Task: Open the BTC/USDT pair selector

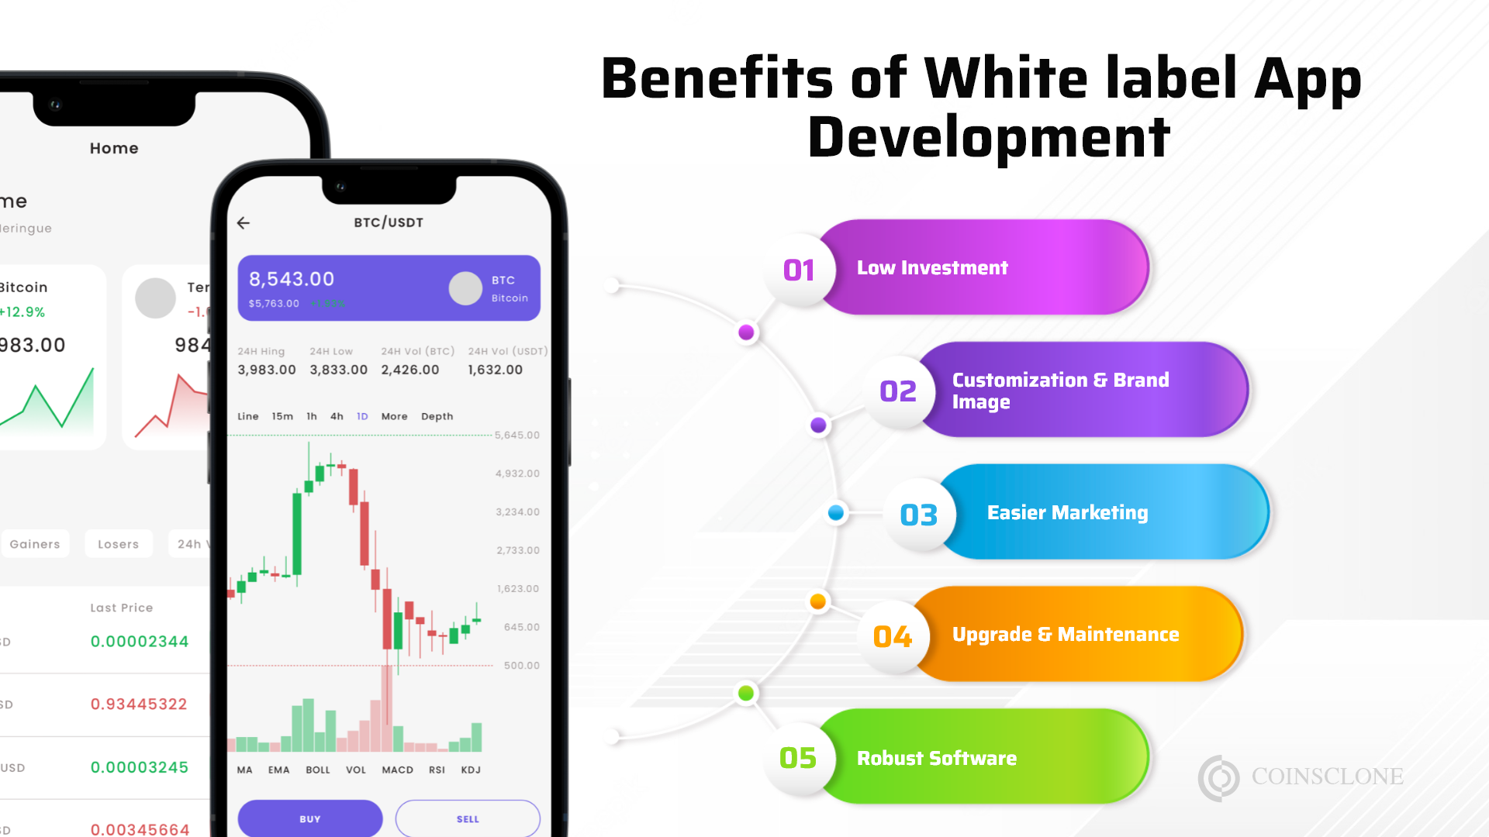Action: click(x=389, y=222)
